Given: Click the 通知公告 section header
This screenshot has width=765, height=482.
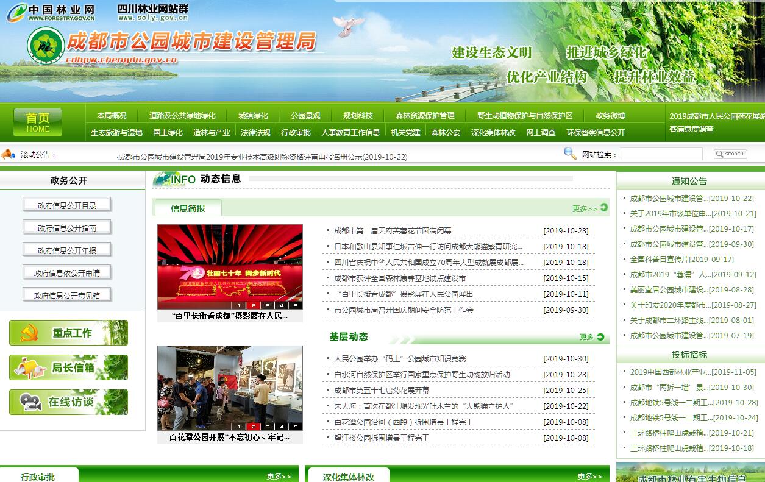Looking at the screenshot, I should (689, 181).
